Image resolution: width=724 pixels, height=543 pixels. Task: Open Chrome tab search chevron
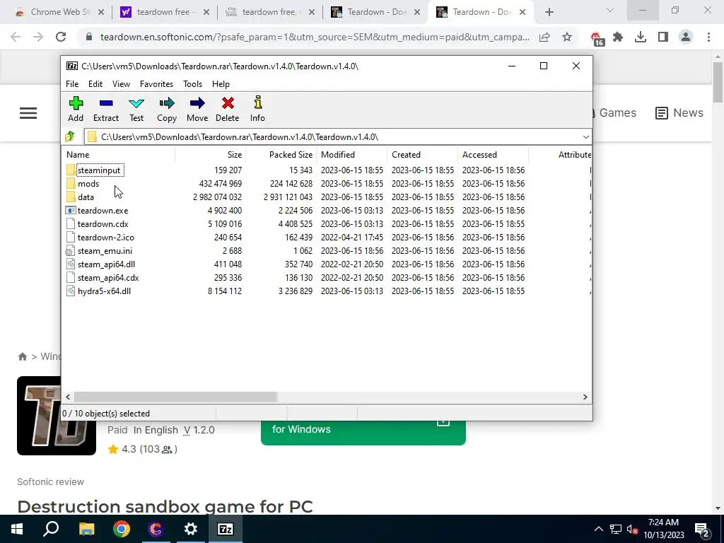610,10
